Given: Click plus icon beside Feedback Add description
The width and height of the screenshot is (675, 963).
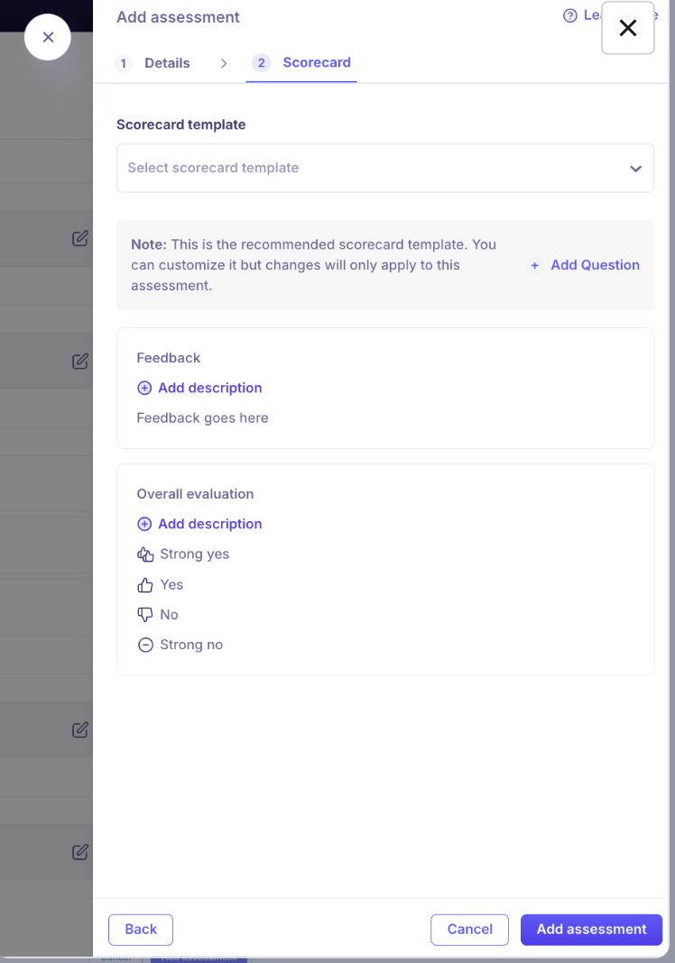Looking at the screenshot, I should [x=144, y=388].
